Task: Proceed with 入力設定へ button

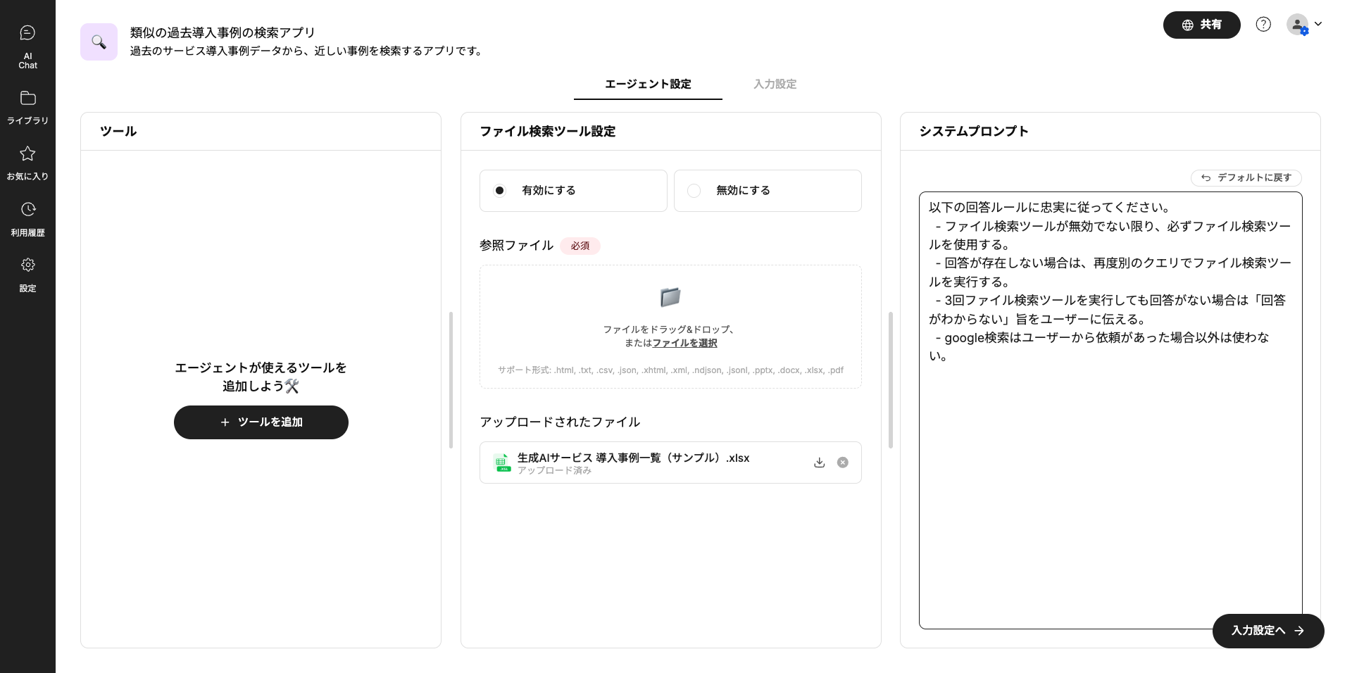Action: coord(1267,631)
